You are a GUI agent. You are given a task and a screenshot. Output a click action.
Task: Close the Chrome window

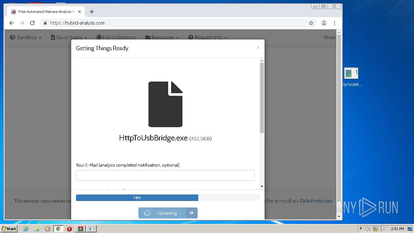tap(334, 6)
